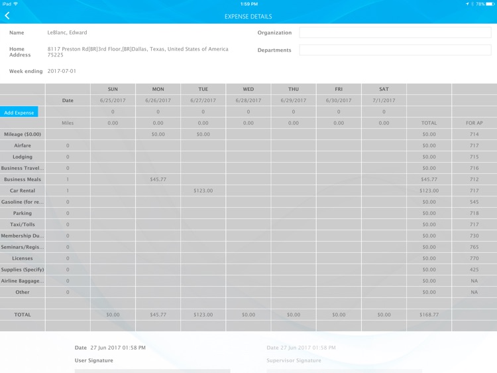
Task: Tap the Gasoline (for re... row label
Action: 23,202
